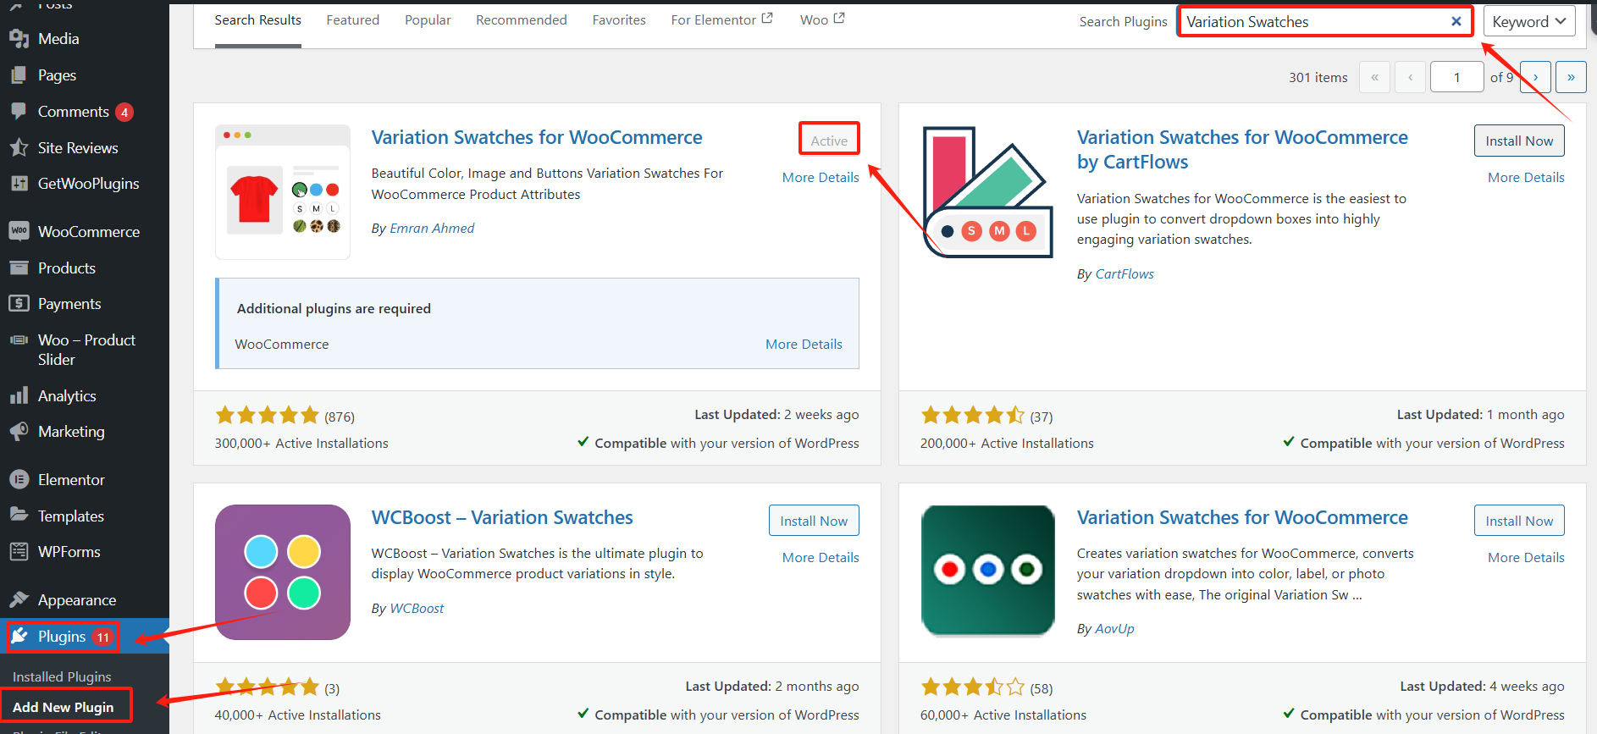1597x734 pixels.
Task: Switch to the Featured tab
Action: point(352,20)
